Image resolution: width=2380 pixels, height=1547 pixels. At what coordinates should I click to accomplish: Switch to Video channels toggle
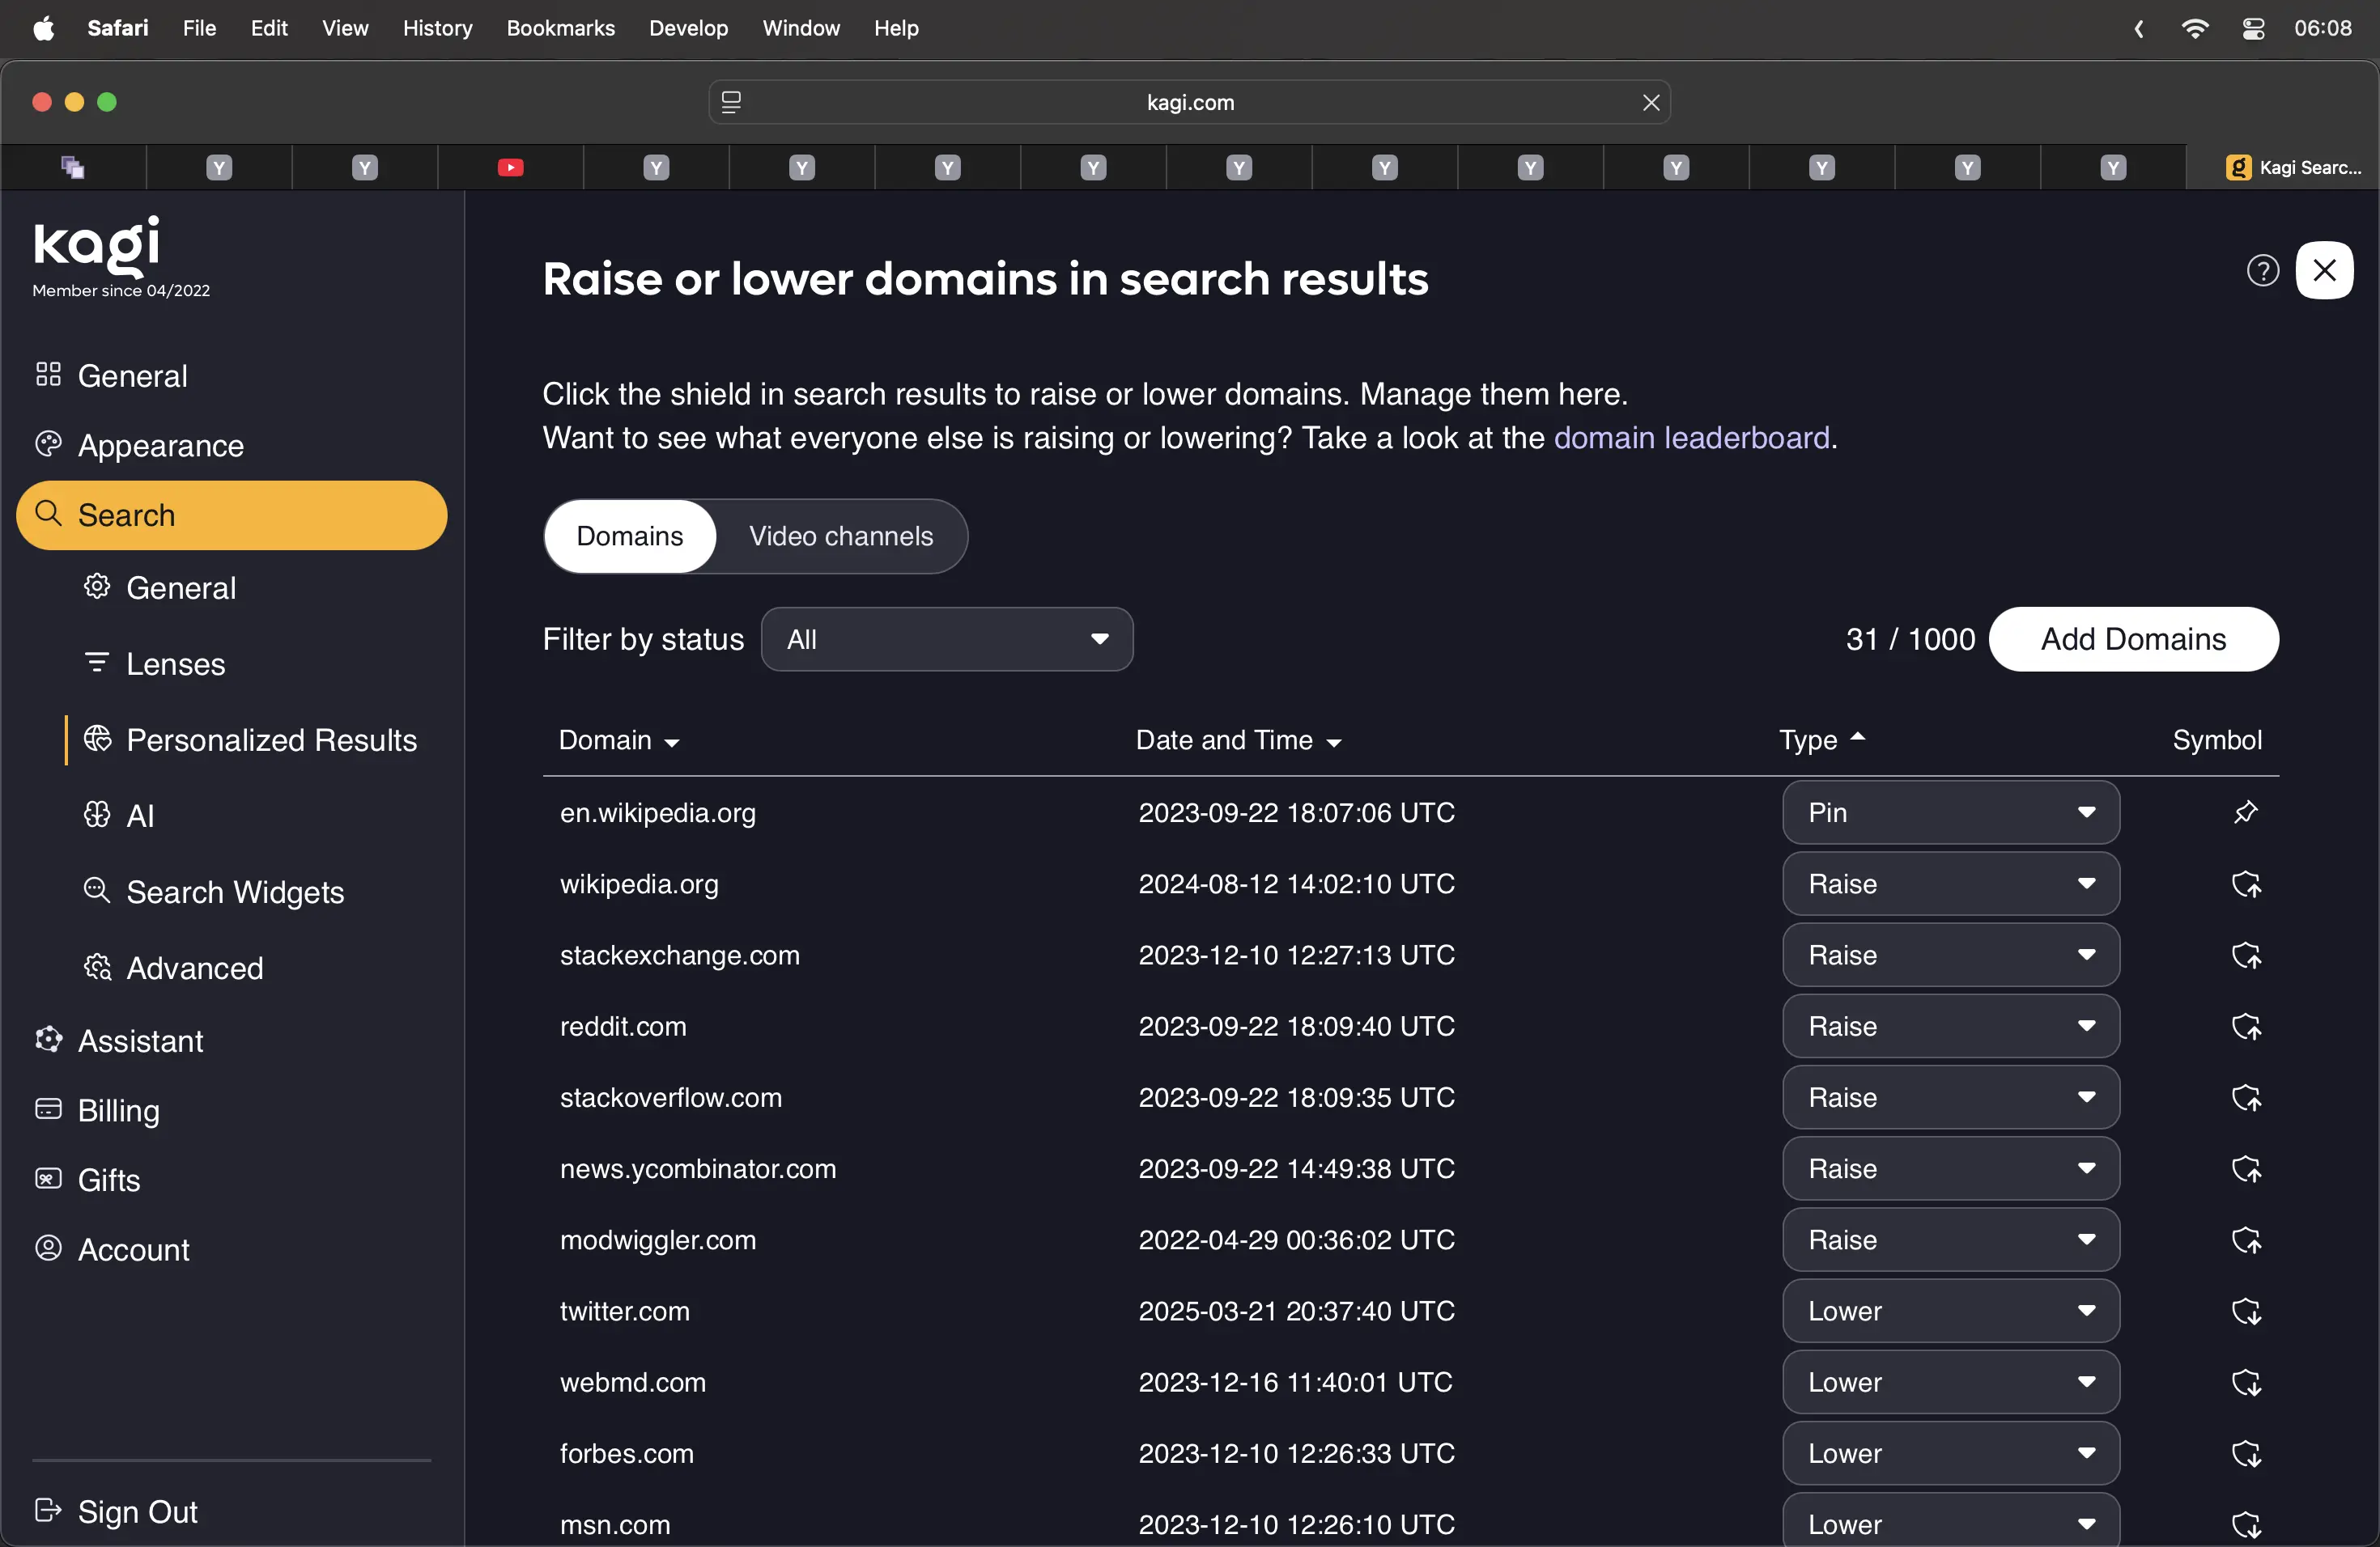(x=840, y=536)
